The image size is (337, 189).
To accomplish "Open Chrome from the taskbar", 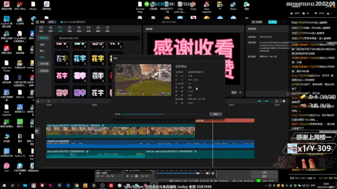I will point(77,186).
